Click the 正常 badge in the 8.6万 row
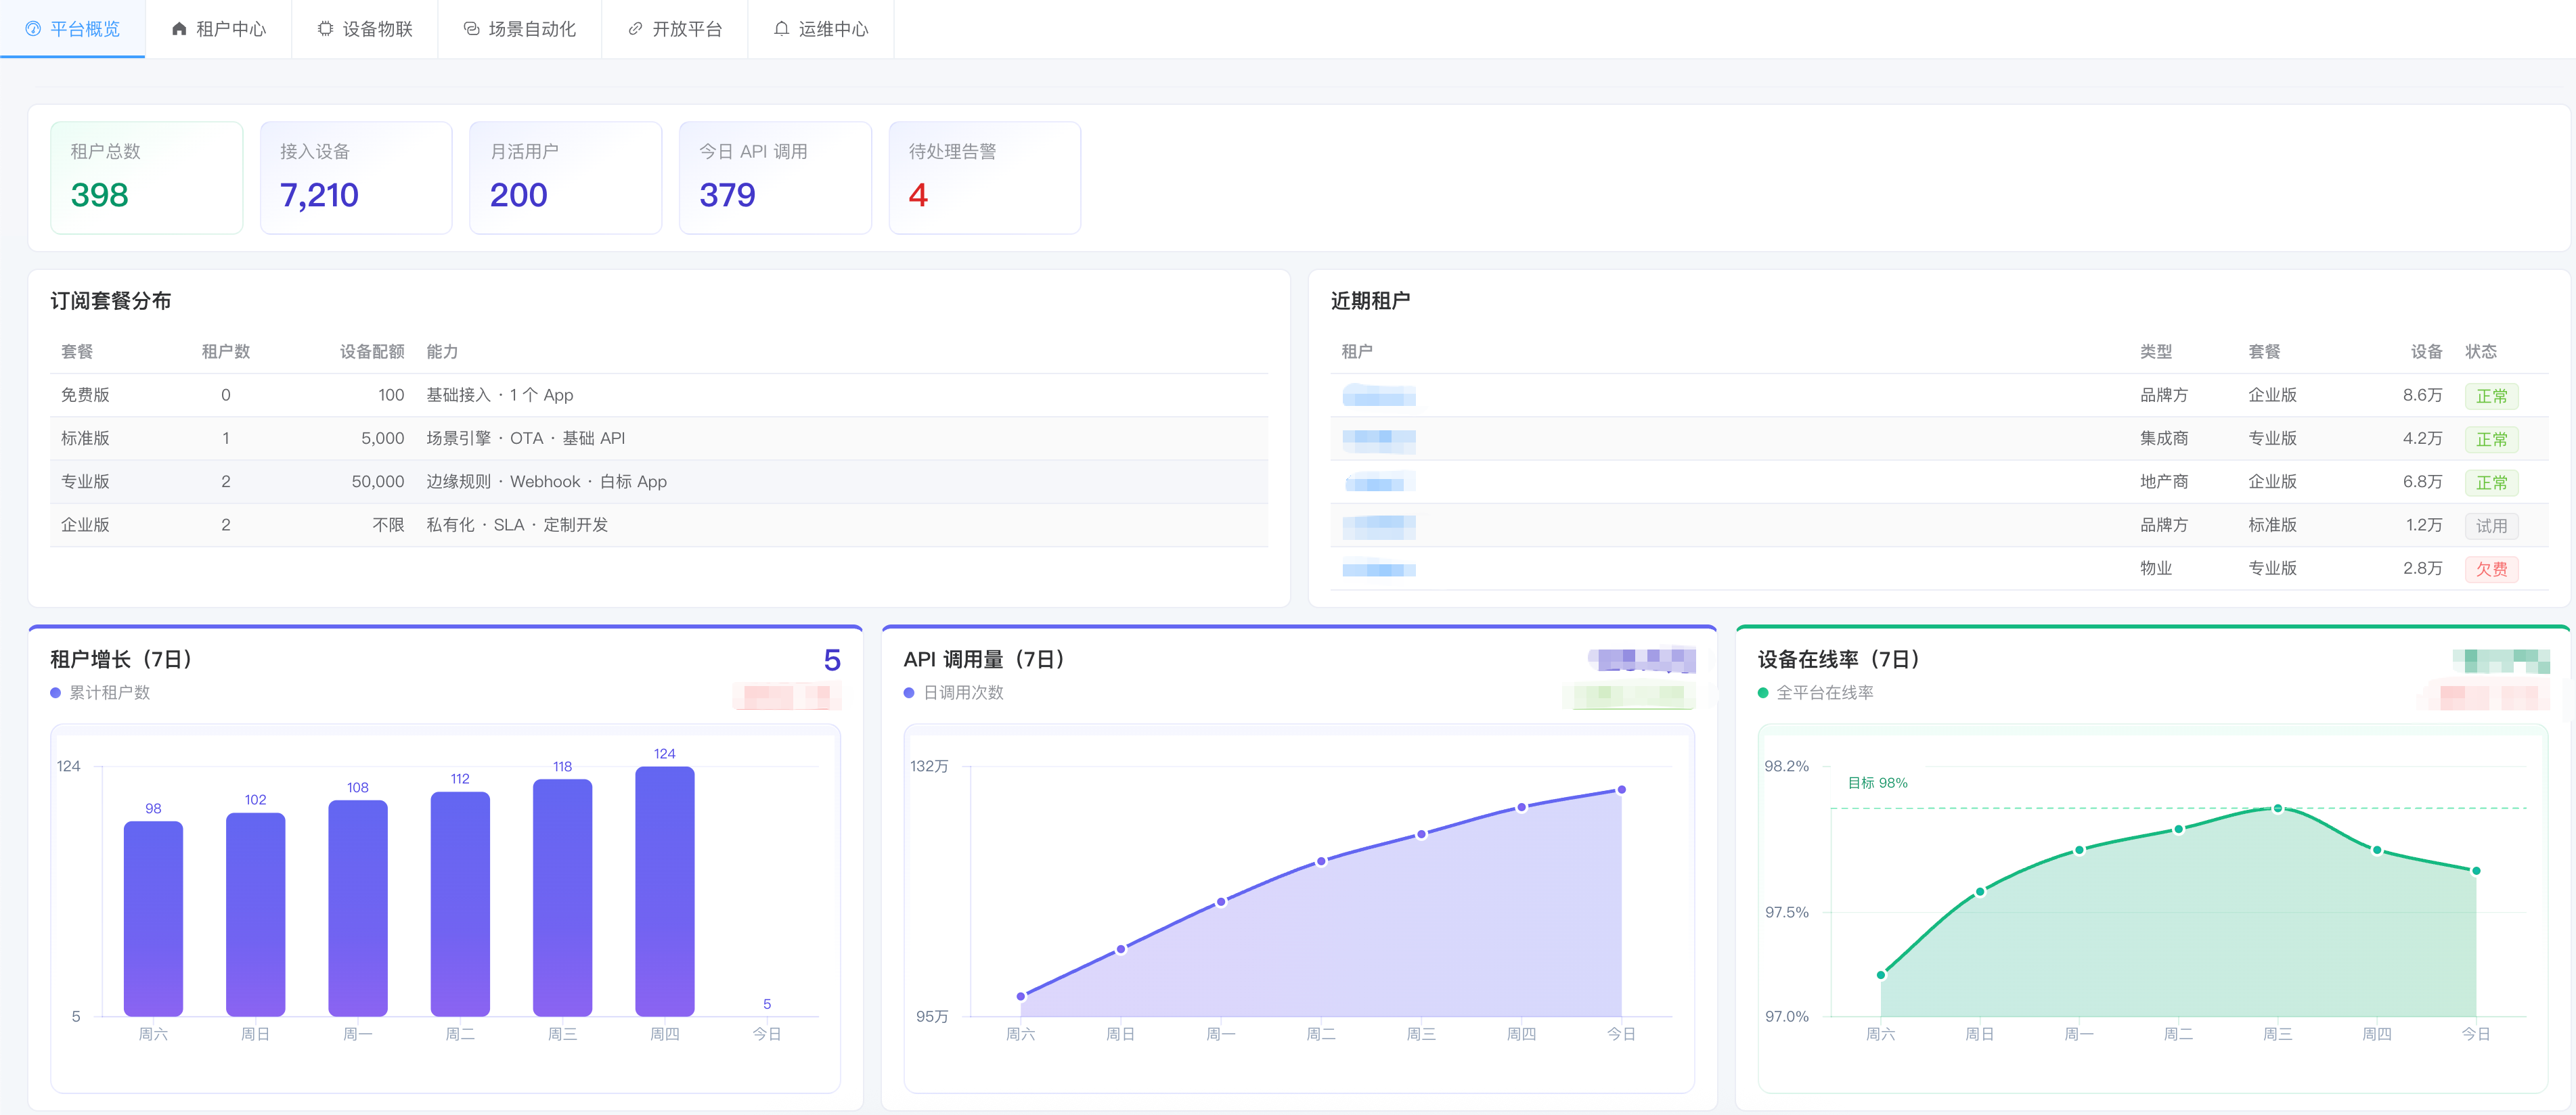2576x1115 pixels. coord(2491,396)
